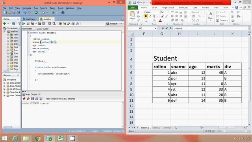The image size is (252, 142).
Task: Click Save icon in Script Output toolbar
Action: 32,99
